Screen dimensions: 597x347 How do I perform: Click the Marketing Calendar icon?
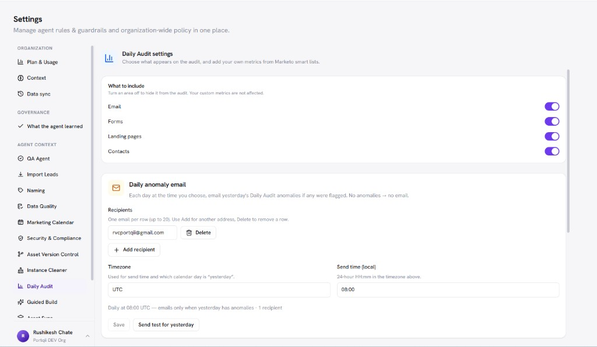(20, 222)
